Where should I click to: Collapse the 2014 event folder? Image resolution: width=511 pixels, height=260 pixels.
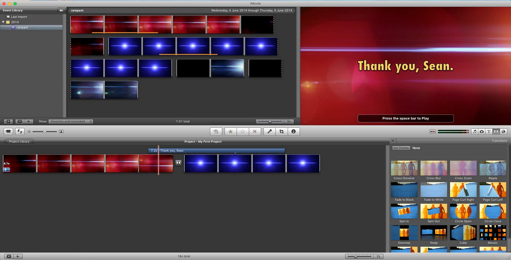click(3, 22)
